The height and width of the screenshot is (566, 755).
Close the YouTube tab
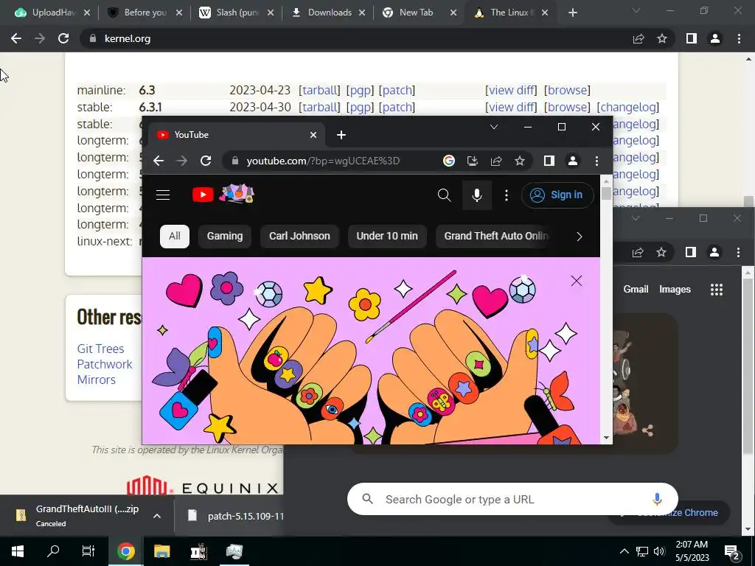pyautogui.click(x=313, y=136)
